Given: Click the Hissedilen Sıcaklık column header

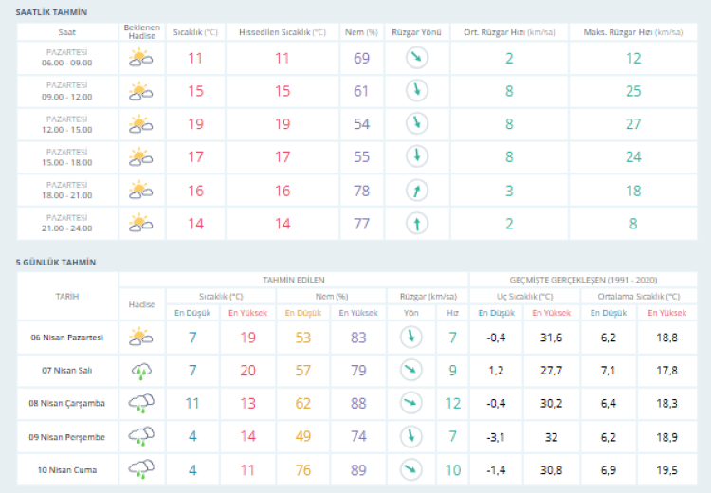Looking at the screenshot, I should tap(282, 31).
